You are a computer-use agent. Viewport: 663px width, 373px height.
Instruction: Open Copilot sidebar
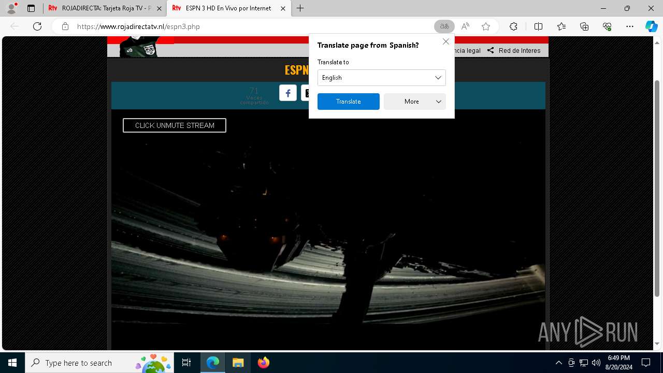coord(651,26)
